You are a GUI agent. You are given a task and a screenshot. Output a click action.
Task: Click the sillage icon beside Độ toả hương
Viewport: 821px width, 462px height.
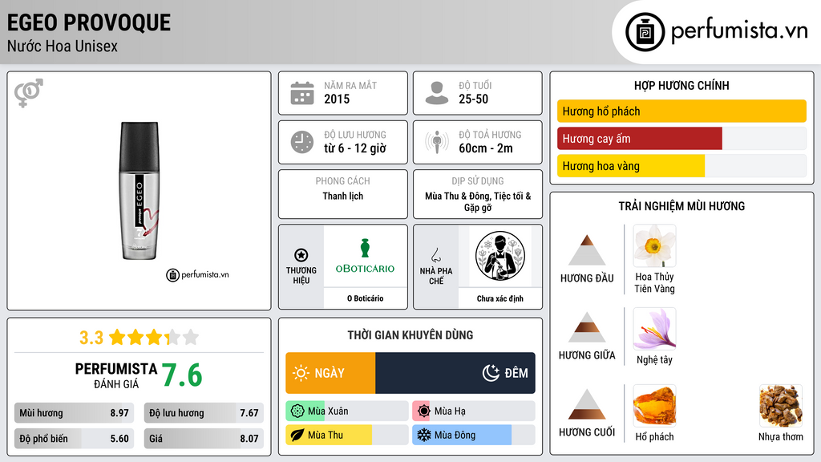tap(437, 142)
